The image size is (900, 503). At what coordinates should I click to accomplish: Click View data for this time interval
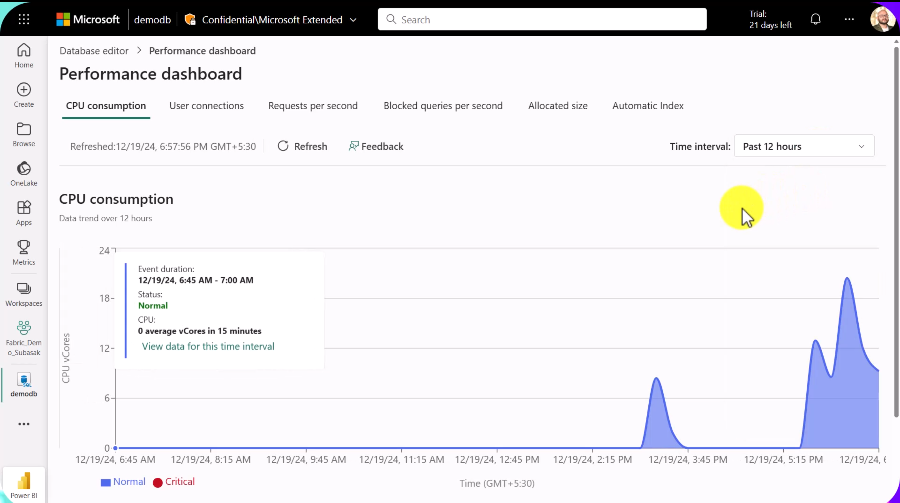(x=208, y=346)
